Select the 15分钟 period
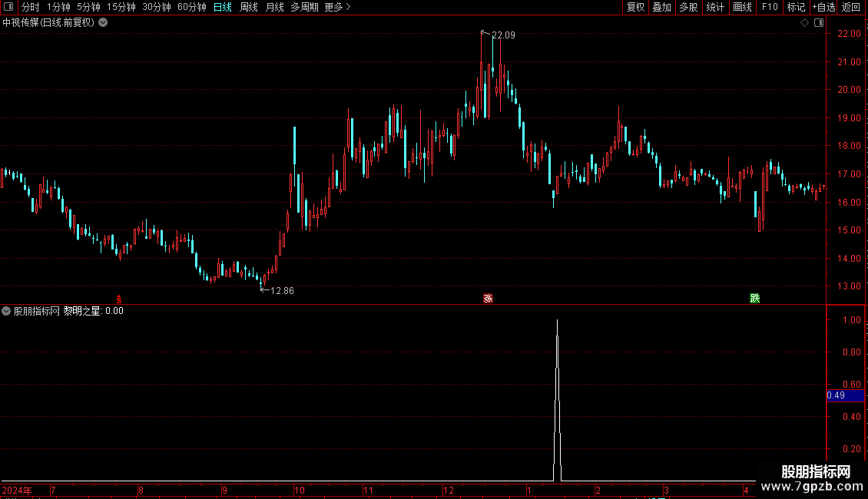Viewport: 868px width, 499px height. [121, 7]
